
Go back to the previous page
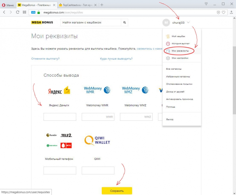(x=4, y=12)
